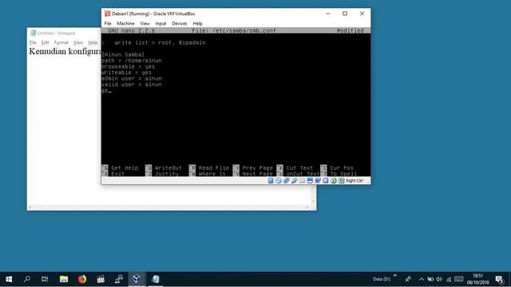
Task: Switch to Notepad taskbar button
Action: click(155, 279)
